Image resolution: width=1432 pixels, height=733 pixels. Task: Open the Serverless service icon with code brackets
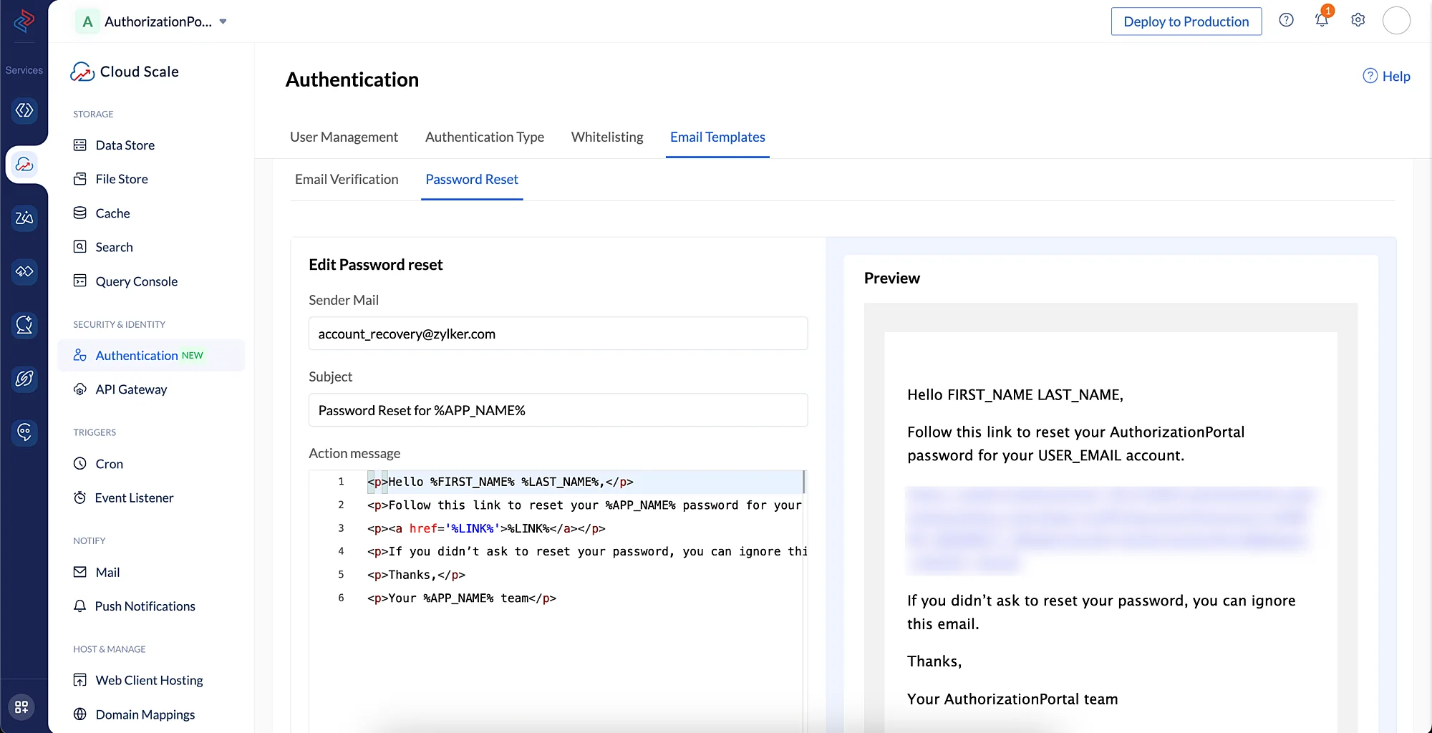[24, 110]
